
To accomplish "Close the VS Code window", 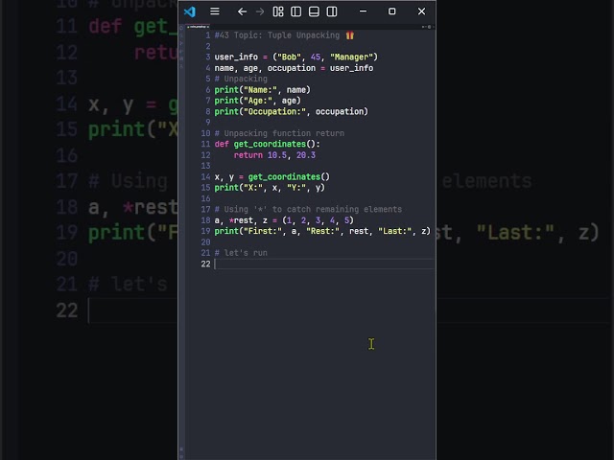I will (x=421, y=11).
